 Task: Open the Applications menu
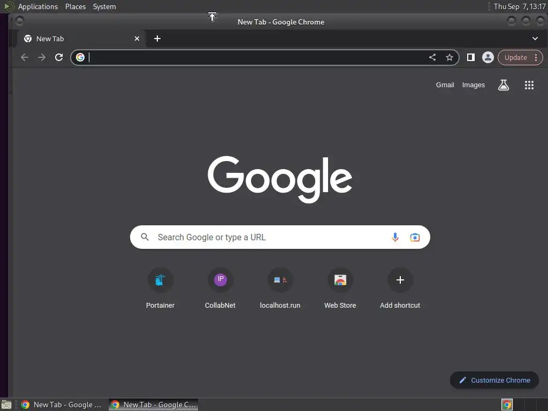click(38, 6)
